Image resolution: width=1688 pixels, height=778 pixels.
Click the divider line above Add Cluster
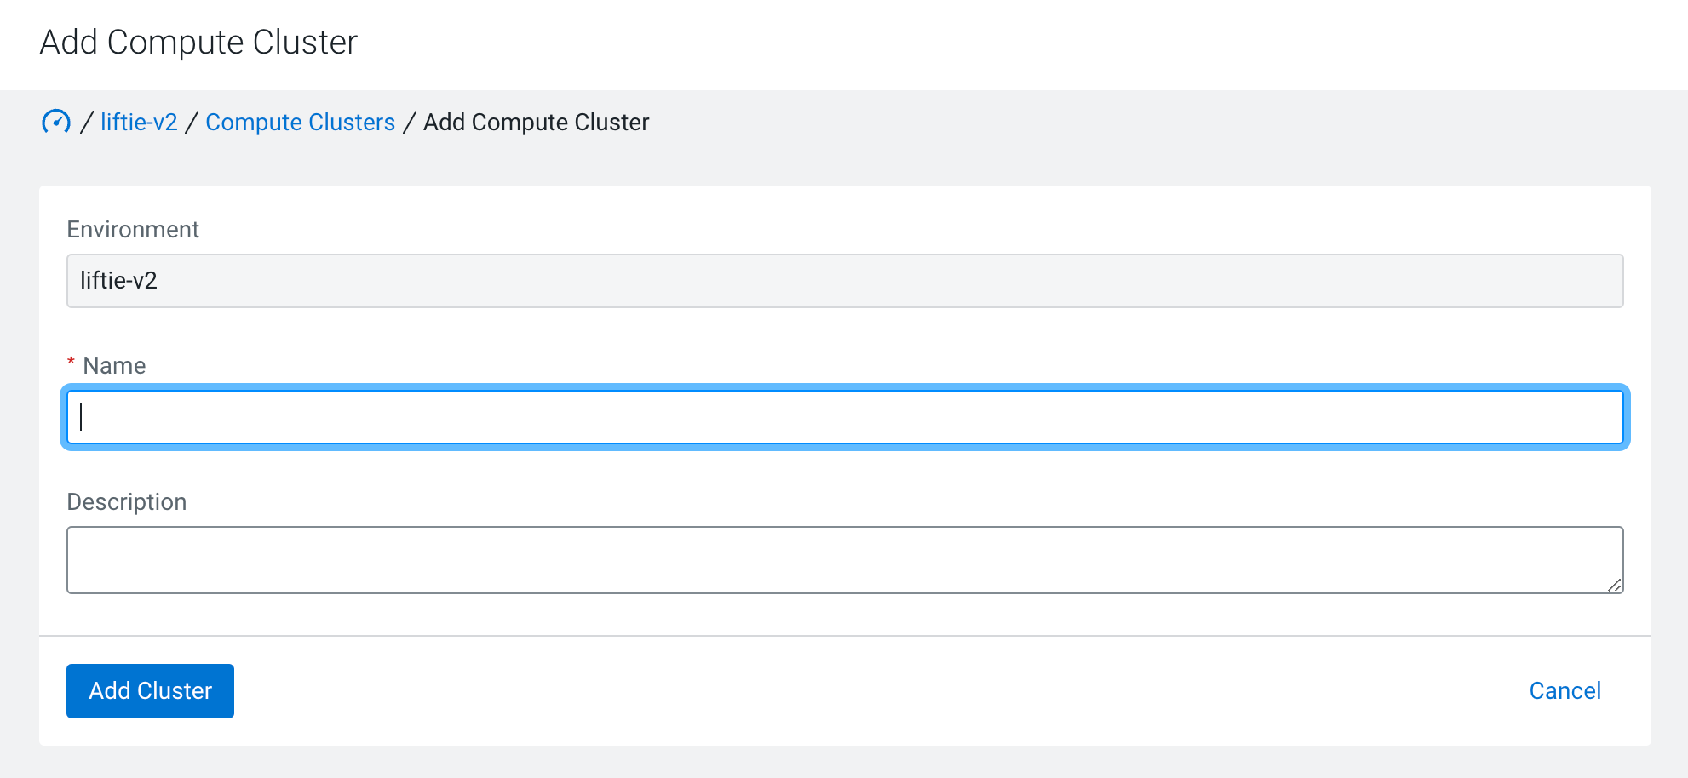point(844,636)
